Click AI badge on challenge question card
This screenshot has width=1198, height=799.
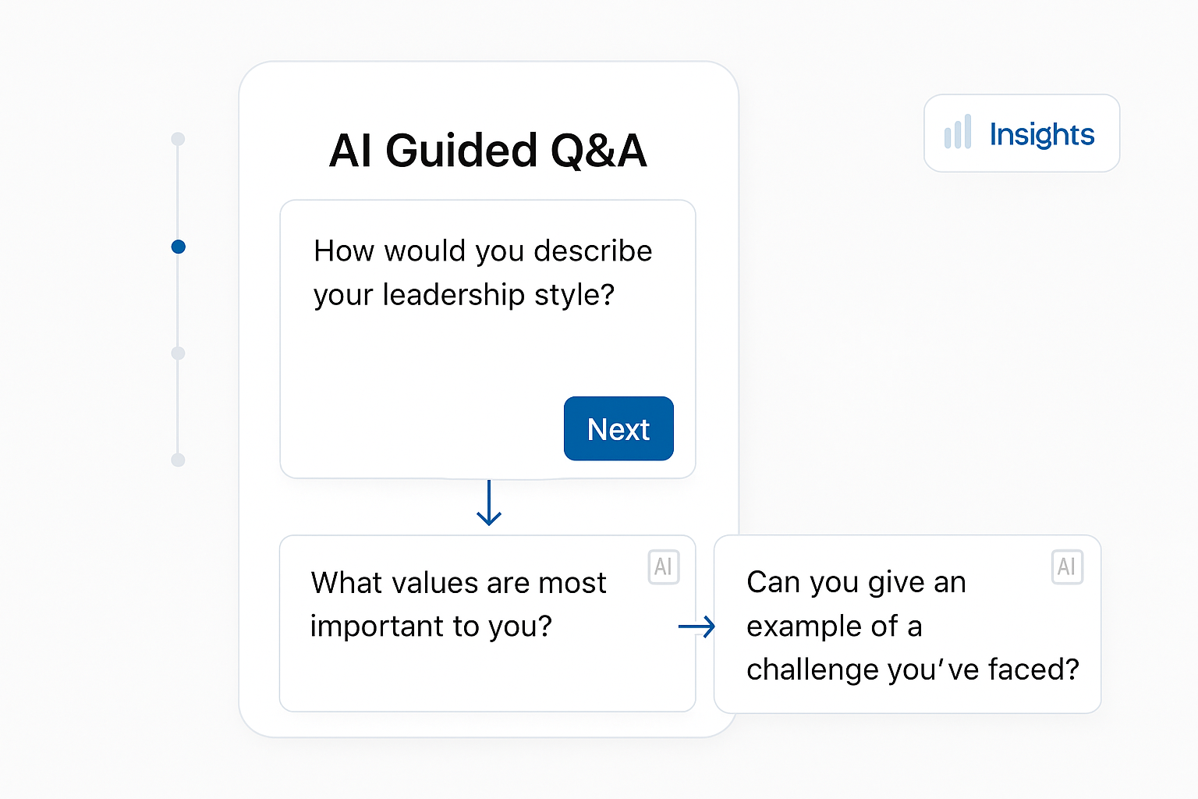point(1067,567)
